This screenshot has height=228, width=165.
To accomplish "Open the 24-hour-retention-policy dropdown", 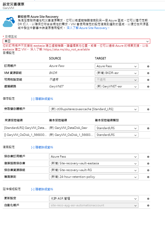I will [x=94, y=177].
